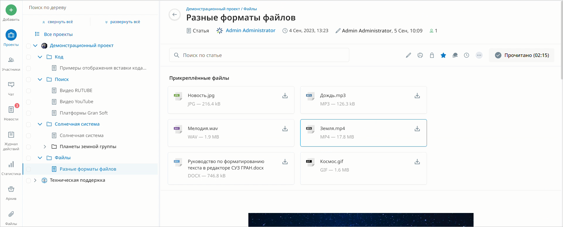This screenshot has width=563, height=227.
Task: Expand the Техническая поддержка project
Action: 35,180
